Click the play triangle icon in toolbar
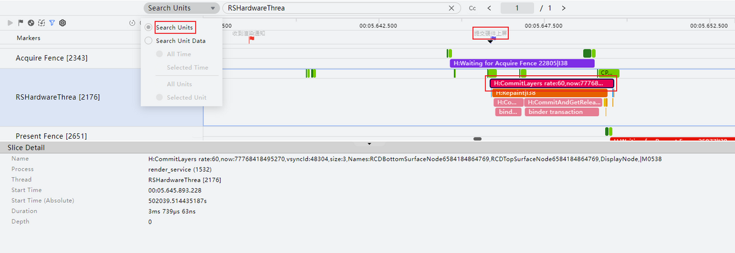The width and height of the screenshot is (735, 253). (10, 23)
